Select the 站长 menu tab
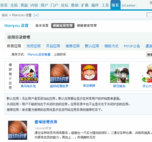Image resolution: width=152 pixels, height=142 pixels. click(116, 5)
